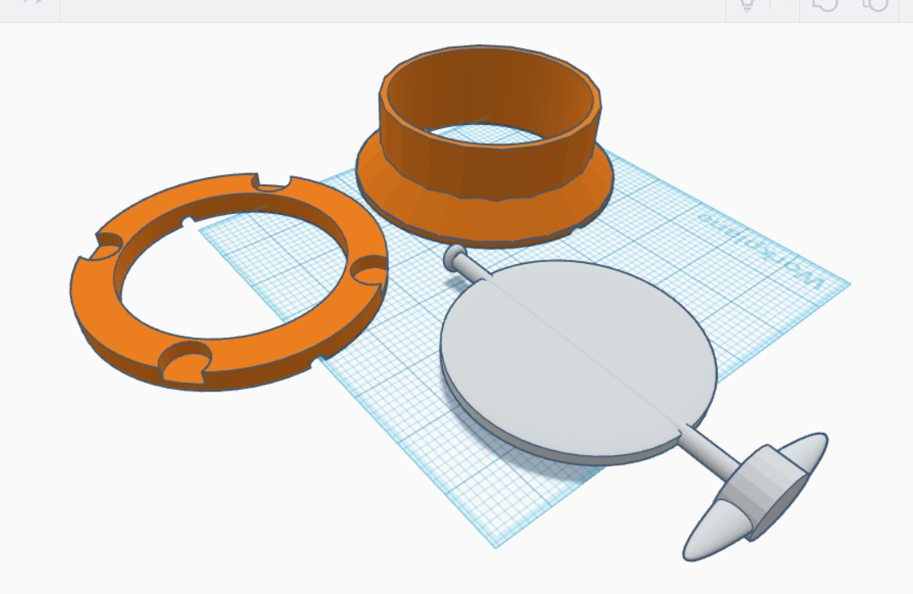Click the small pin head on the shaft
The height and width of the screenshot is (594, 913).
453,257
